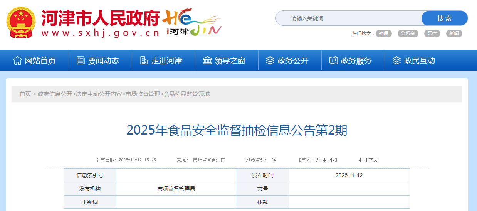Click the 发布日期 2025-11-12 15:45 text
This screenshot has height=211, width=477.
coord(126,160)
